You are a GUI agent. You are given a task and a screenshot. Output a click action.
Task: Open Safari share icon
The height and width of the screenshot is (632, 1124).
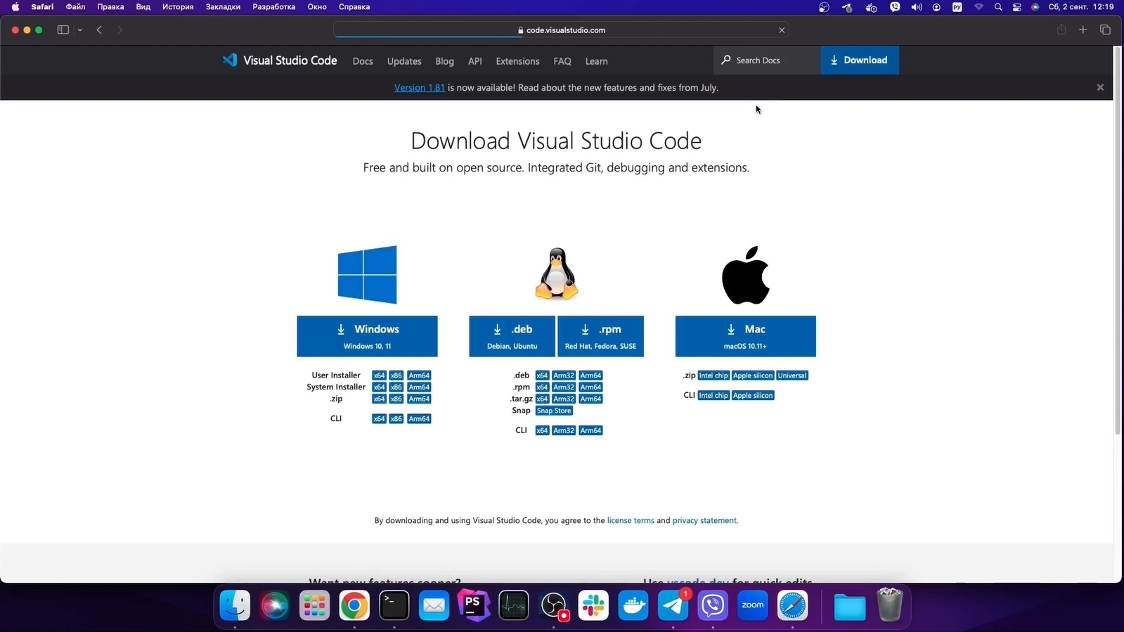coord(1061,30)
